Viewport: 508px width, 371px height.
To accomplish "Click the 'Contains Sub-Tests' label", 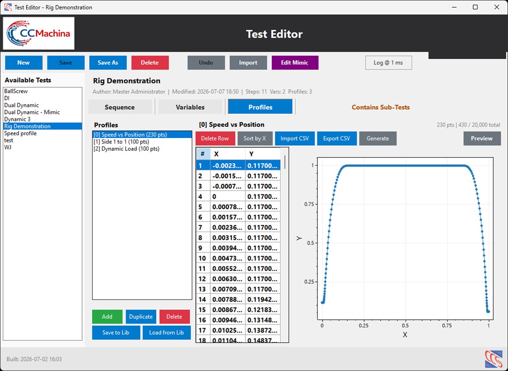I will point(381,107).
